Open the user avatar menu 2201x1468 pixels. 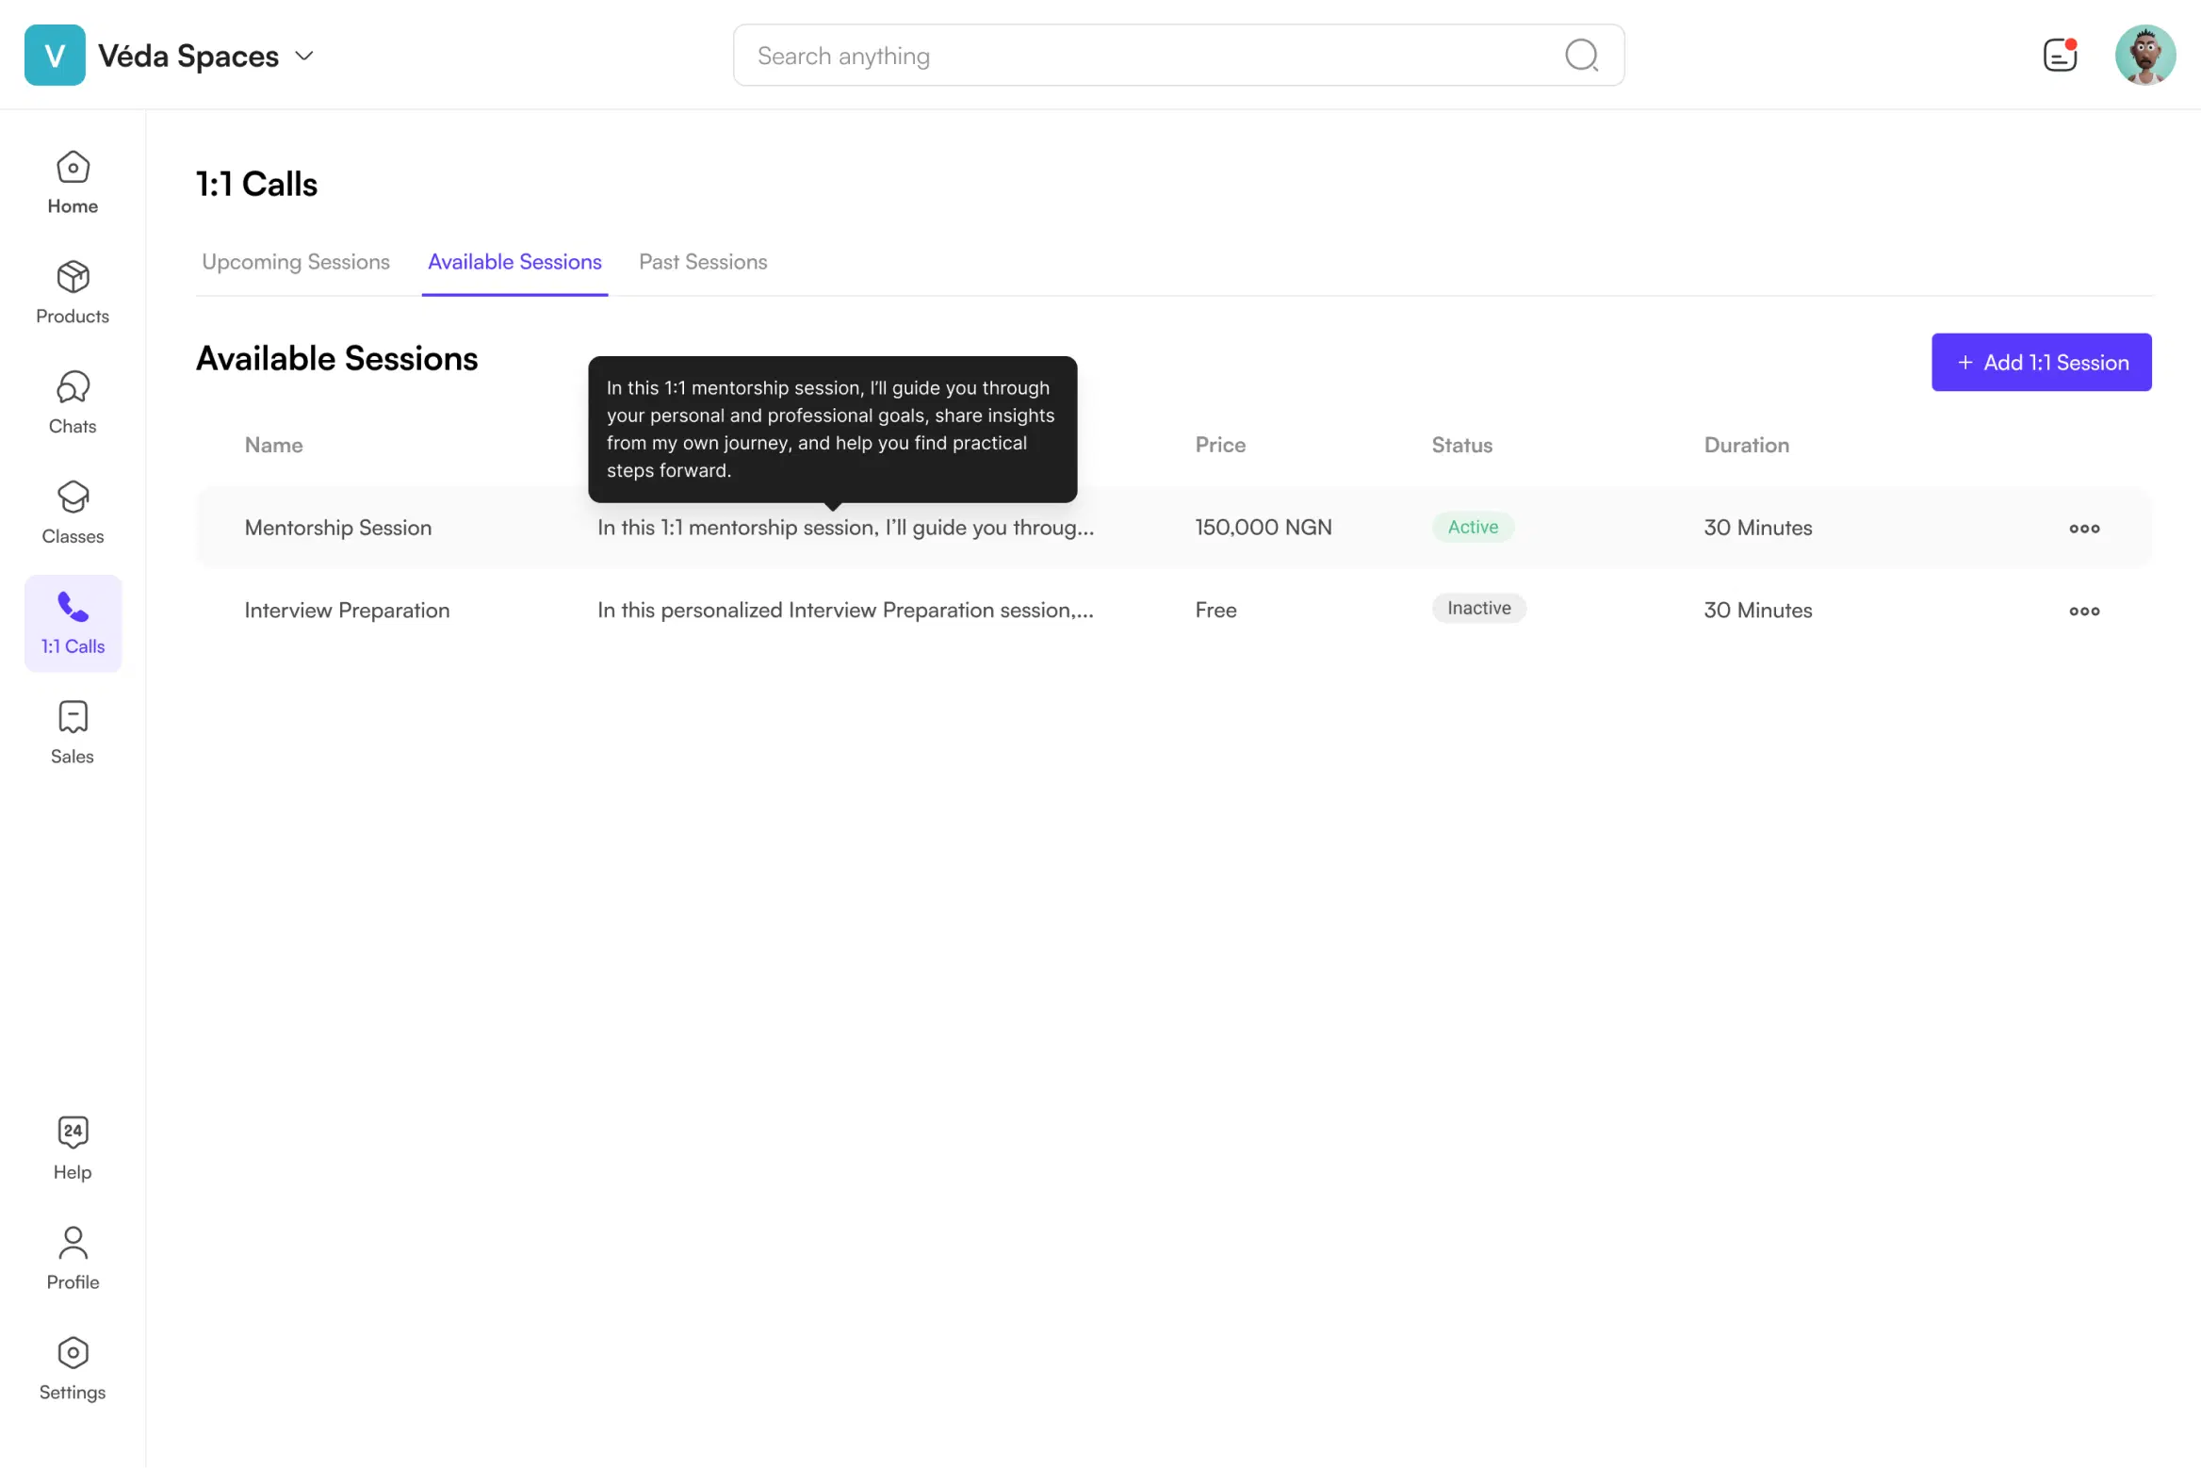coord(2145,55)
